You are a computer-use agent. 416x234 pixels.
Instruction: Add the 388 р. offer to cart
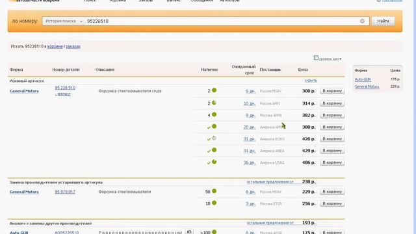332,127
